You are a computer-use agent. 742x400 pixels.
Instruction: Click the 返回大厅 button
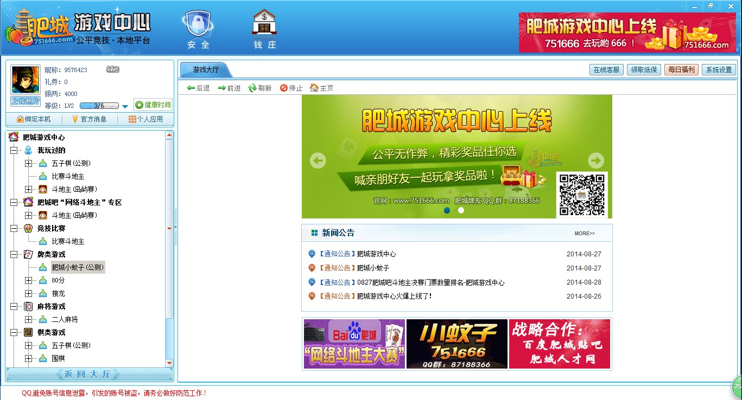pyautogui.click(x=90, y=375)
